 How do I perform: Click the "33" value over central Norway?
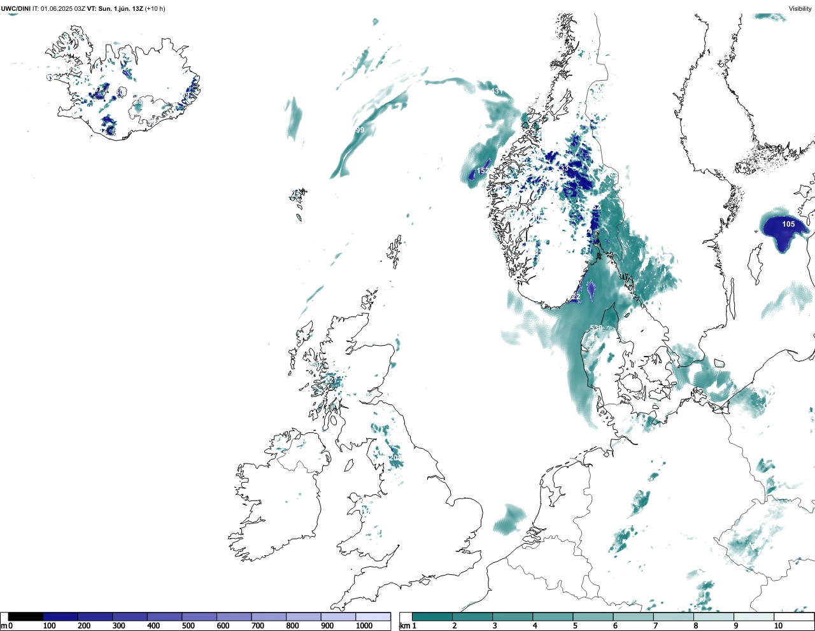click(x=564, y=168)
